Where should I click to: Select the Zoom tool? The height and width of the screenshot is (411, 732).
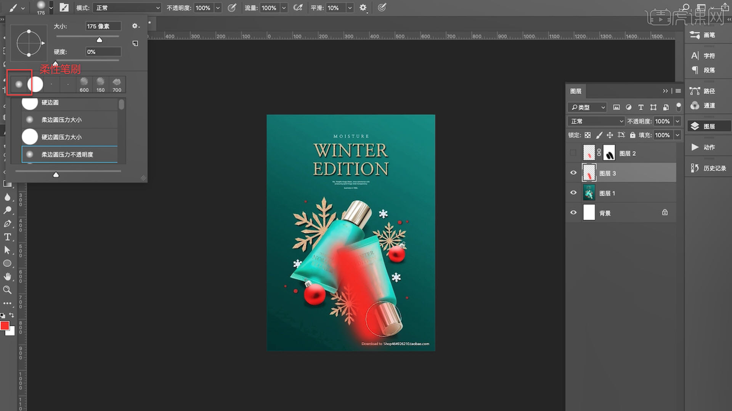[7, 290]
